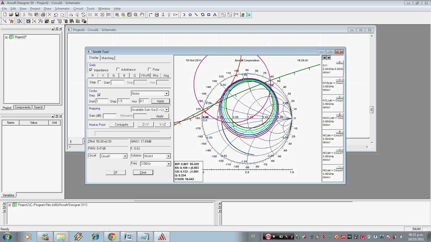Click the Copy toolbar icon
This screenshot has height=242, width=431.
30,15
